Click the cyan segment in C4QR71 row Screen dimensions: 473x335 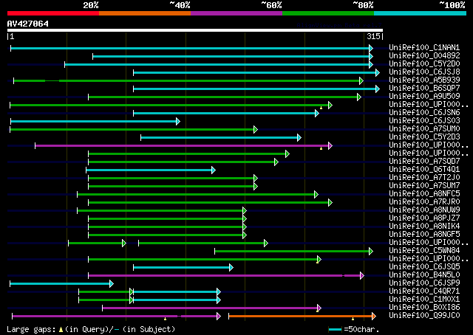tap(177, 292)
